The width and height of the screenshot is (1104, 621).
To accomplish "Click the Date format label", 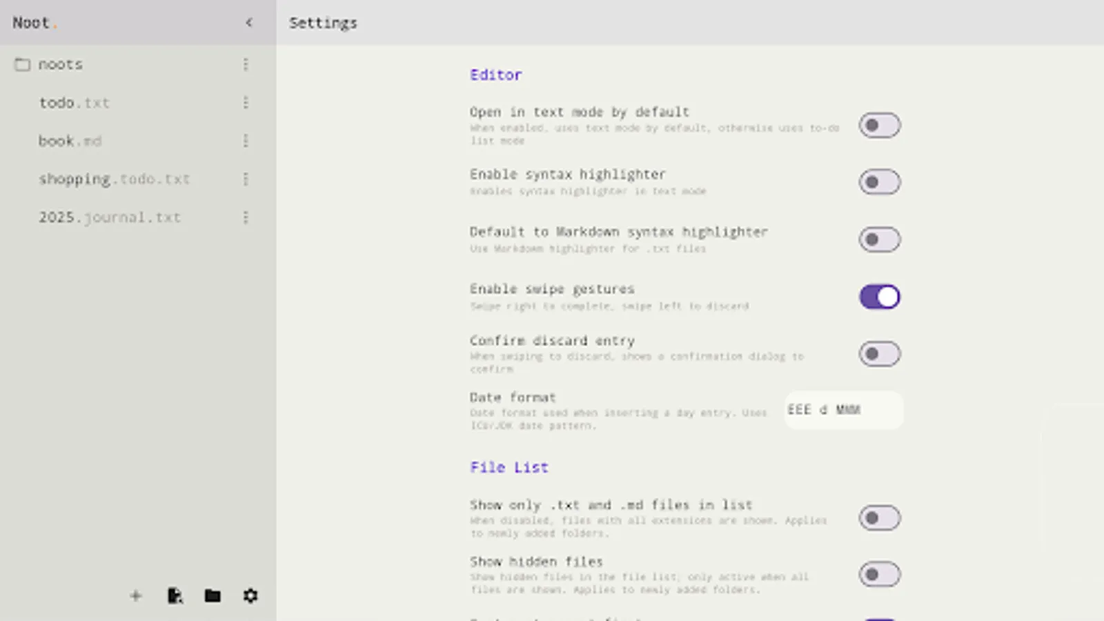I will pyautogui.click(x=513, y=397).
